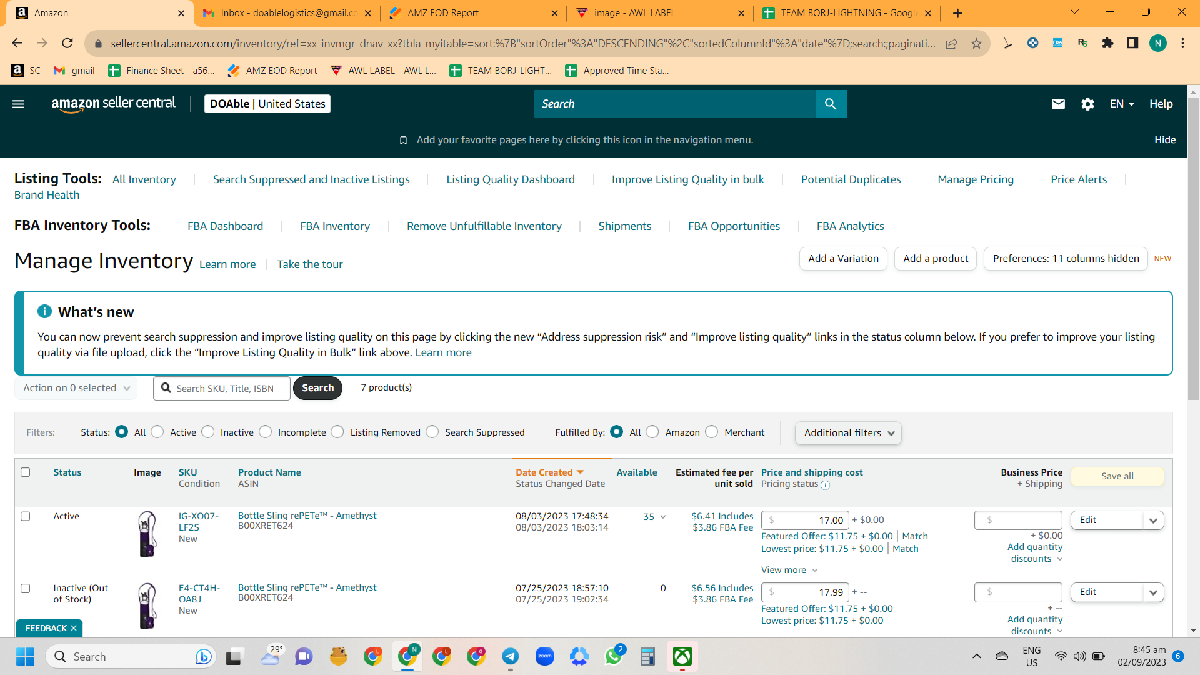Tick the select-all checkbox in table header

pyautogui.click(x=26, y=472)
